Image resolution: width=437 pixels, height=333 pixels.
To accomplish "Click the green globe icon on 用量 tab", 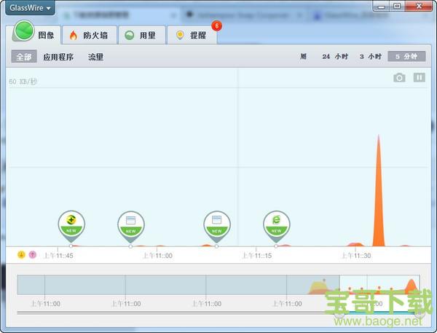I will click(130, 36).
